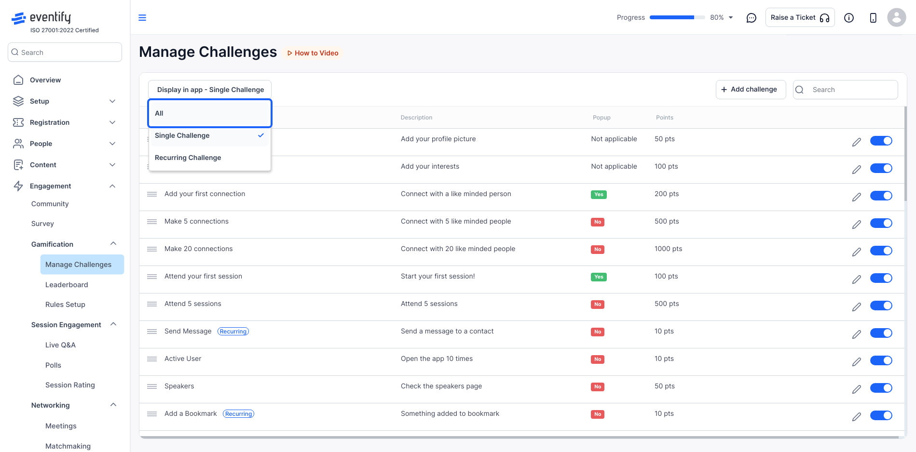Click the horizontal scrollbar below the table
Screen dimensions: 916x452
tap(520, 437)
